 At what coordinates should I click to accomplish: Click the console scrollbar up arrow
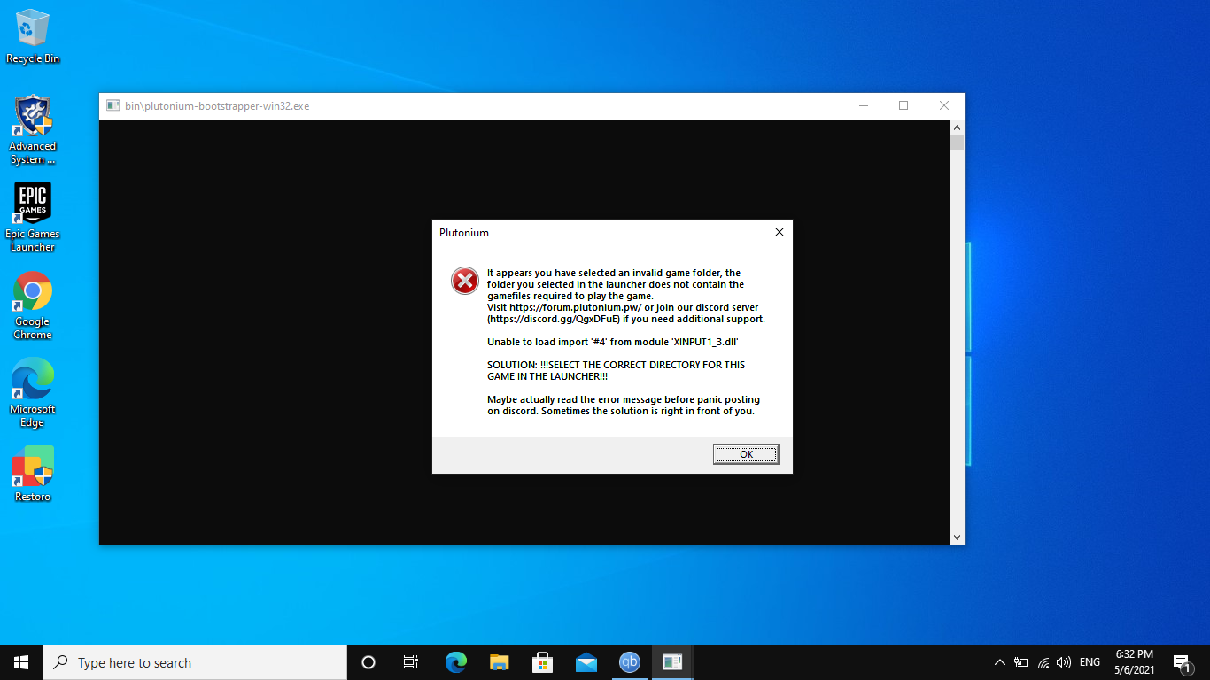(x=957, y=127)
